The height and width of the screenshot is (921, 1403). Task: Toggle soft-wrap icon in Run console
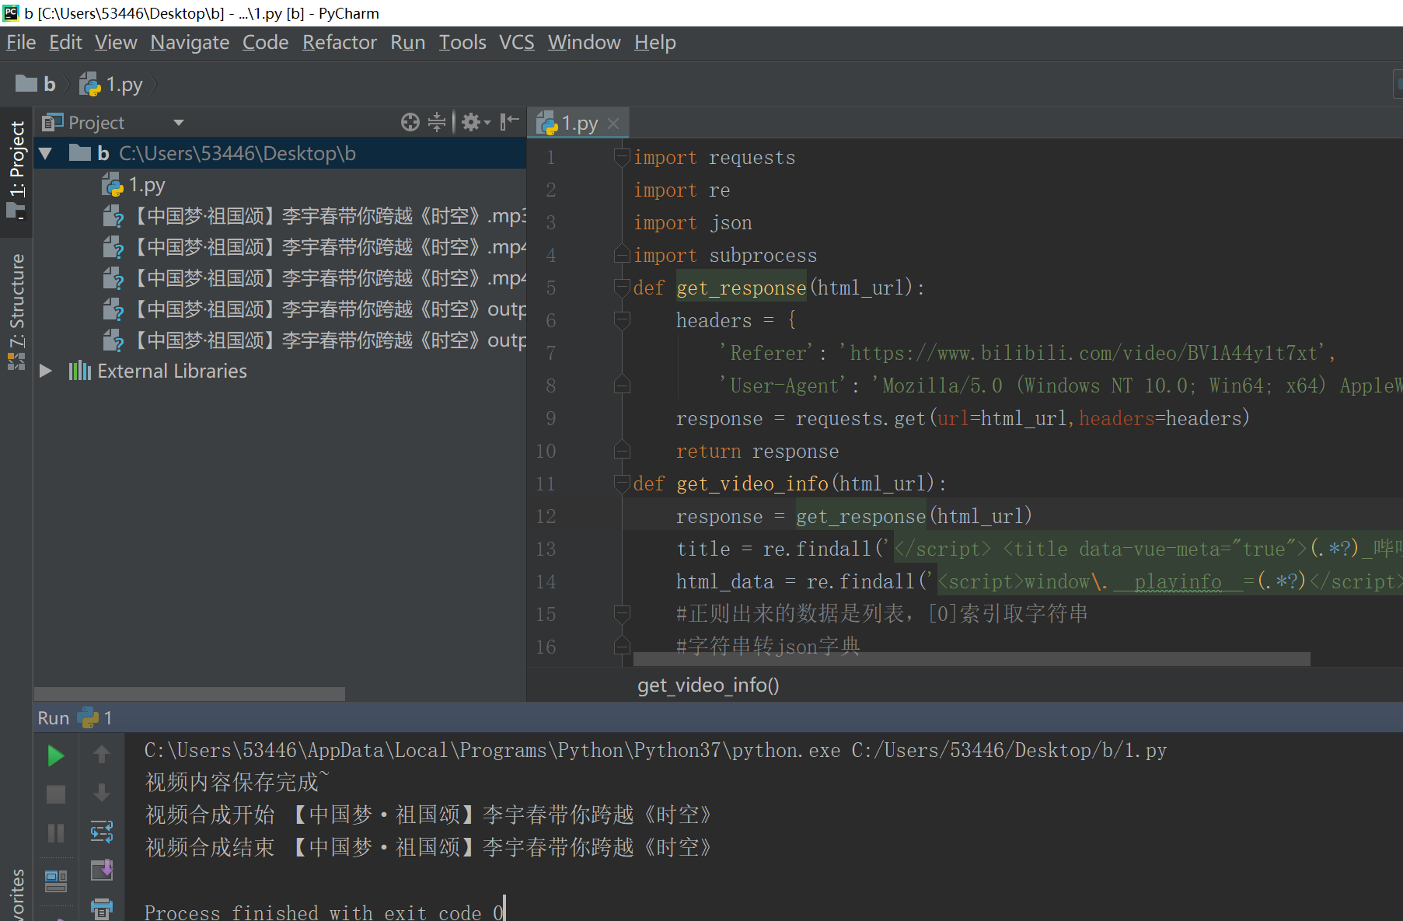pyautogui.click(x=102, y=832)
